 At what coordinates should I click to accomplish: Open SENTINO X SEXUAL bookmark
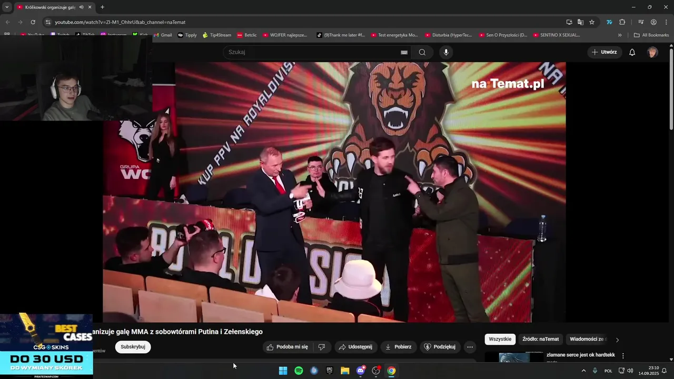557,35
